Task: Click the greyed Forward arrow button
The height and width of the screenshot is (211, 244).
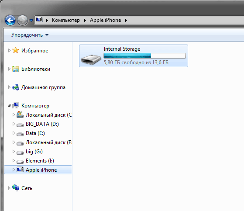Action: pos(22,20)
